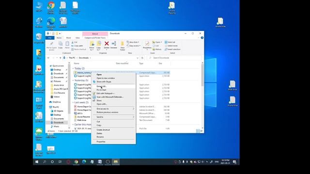
Task: Open Compressed Folder Tools tab
Action: (95, 38)
